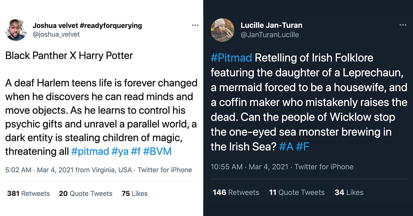
Task: Click Joshua velvet's profile picture
Action: pyautogui.click(x=16, y=30)
